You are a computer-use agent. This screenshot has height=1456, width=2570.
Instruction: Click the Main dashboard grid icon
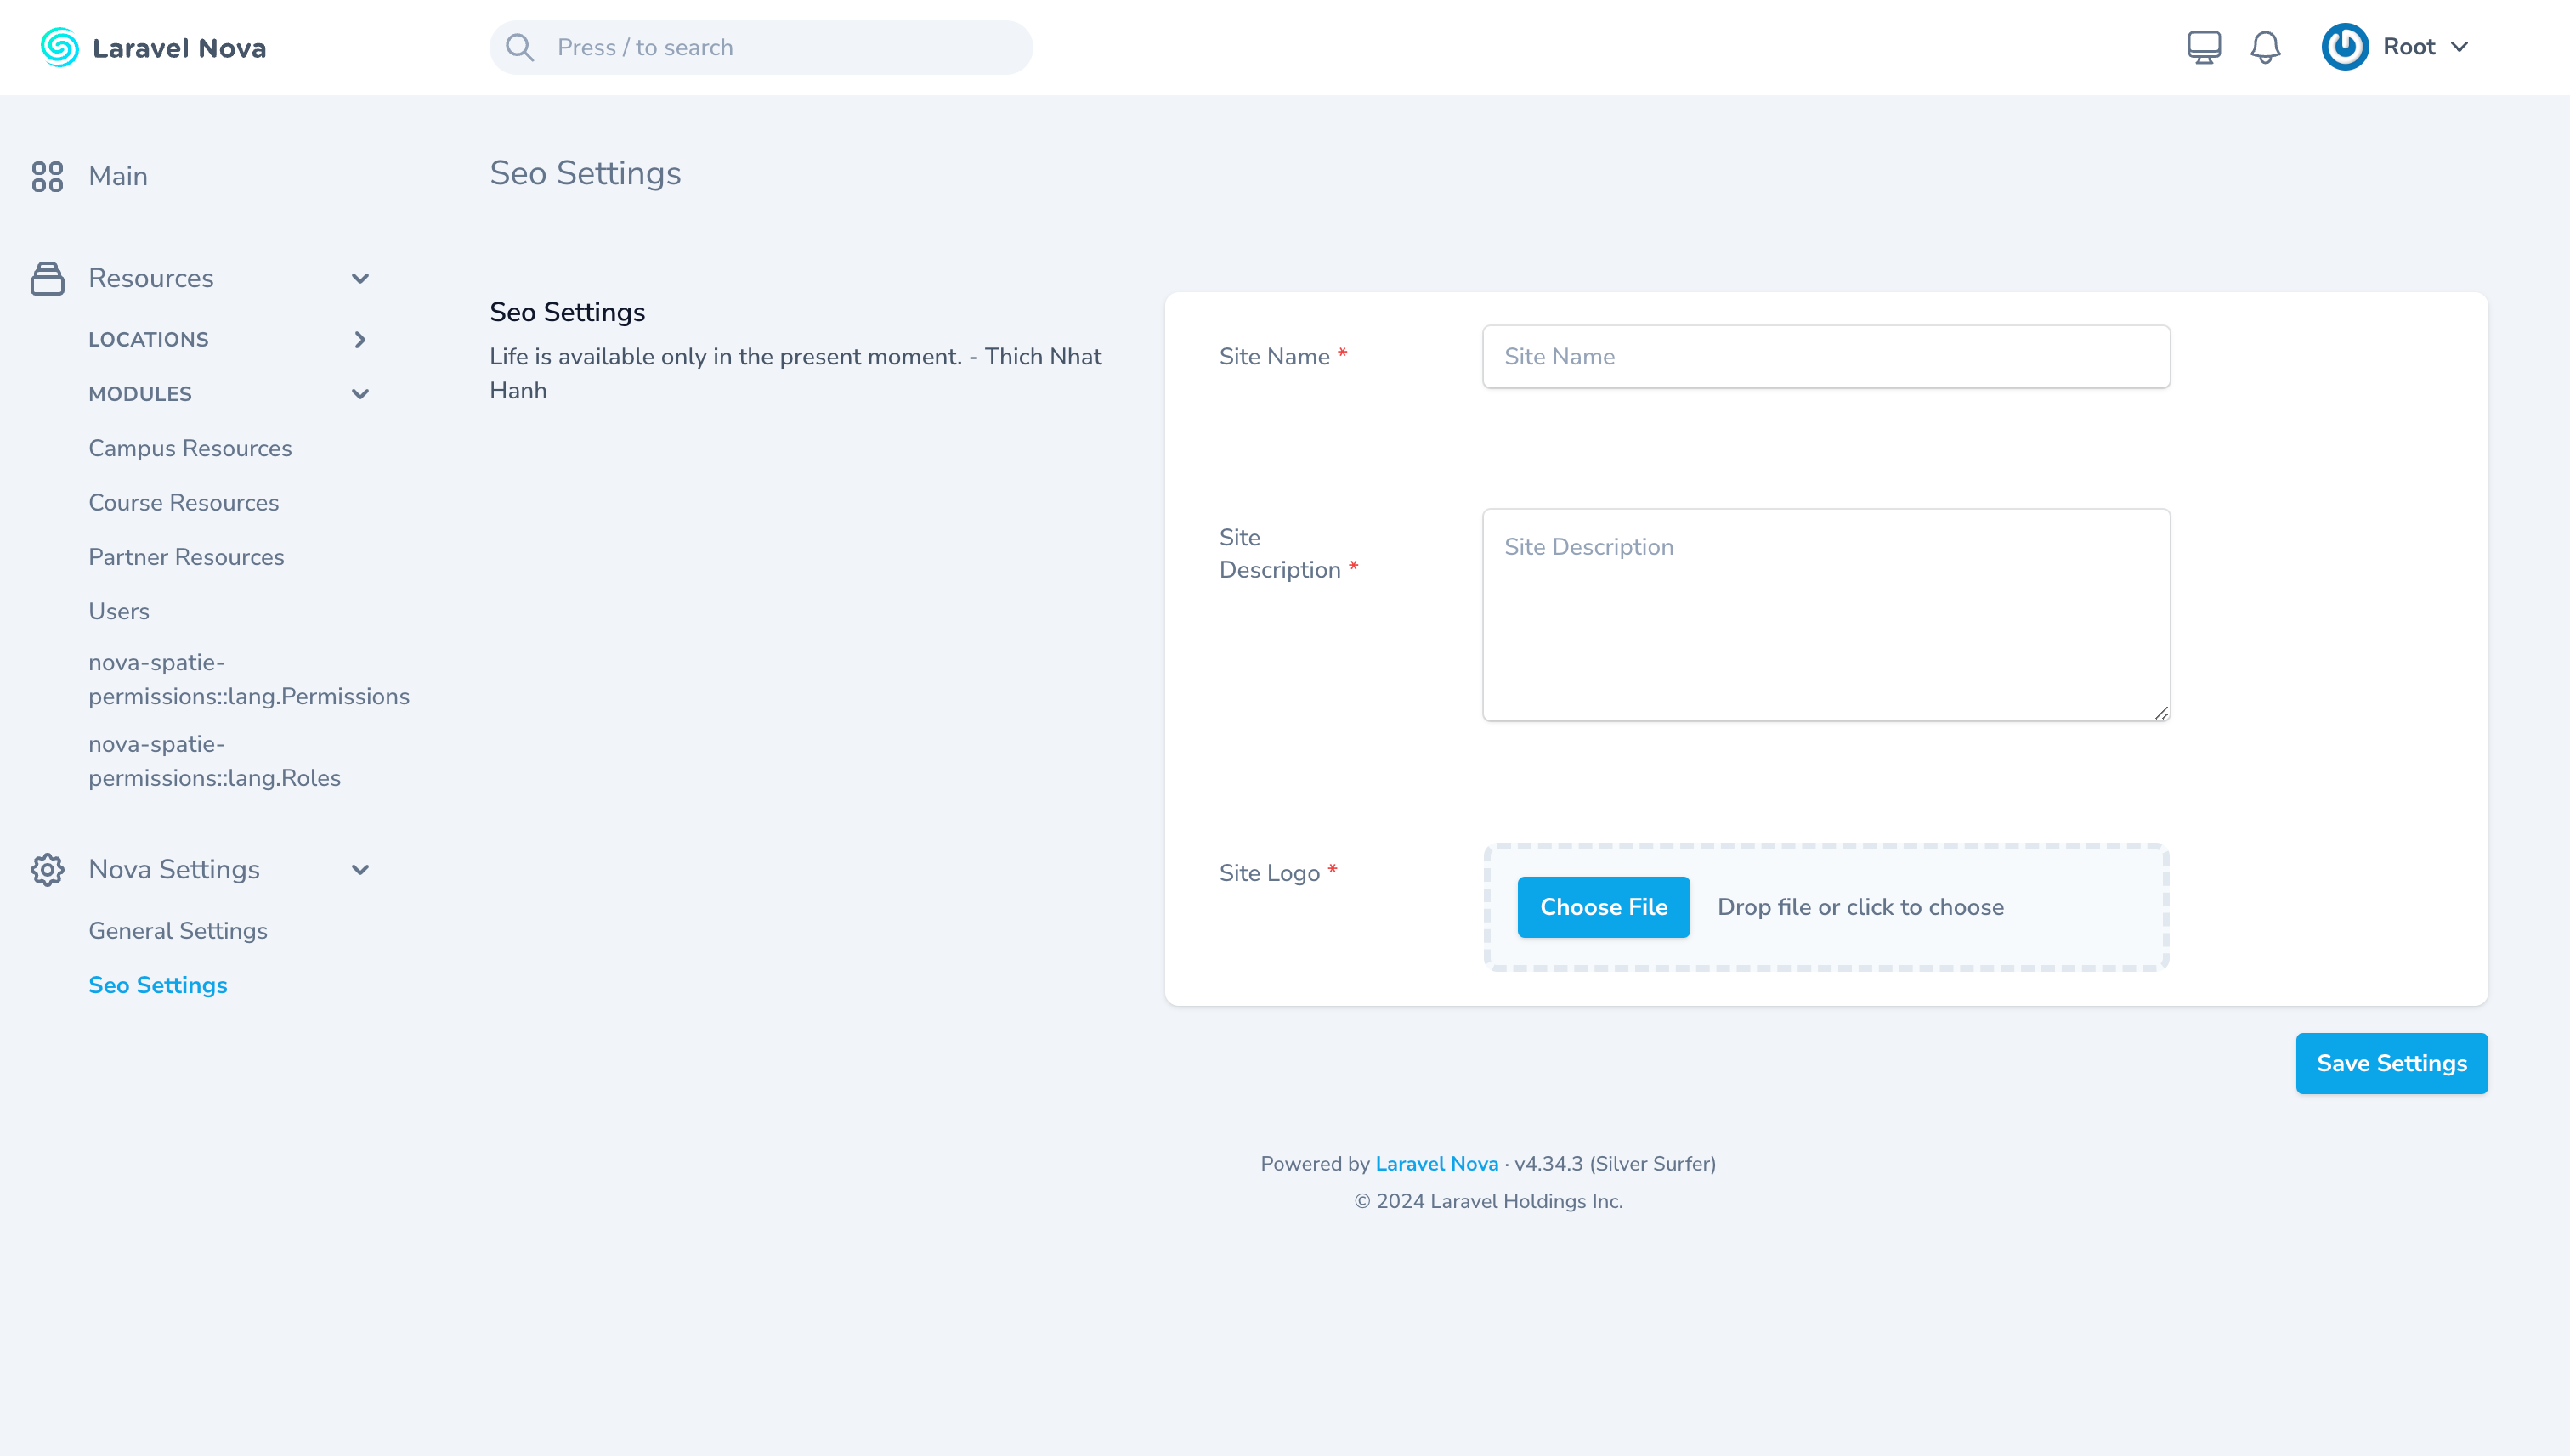pyautogui.click(x=47, y=176)
